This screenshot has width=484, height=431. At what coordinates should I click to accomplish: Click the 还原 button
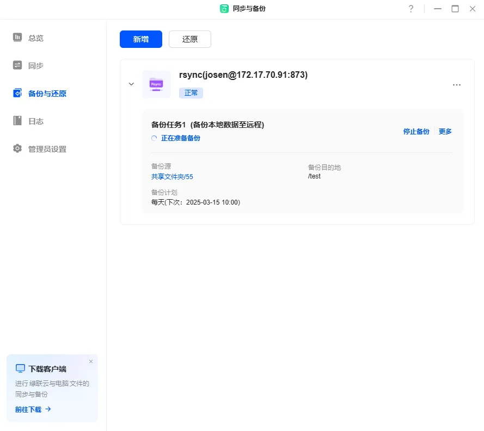click(190, 39)
